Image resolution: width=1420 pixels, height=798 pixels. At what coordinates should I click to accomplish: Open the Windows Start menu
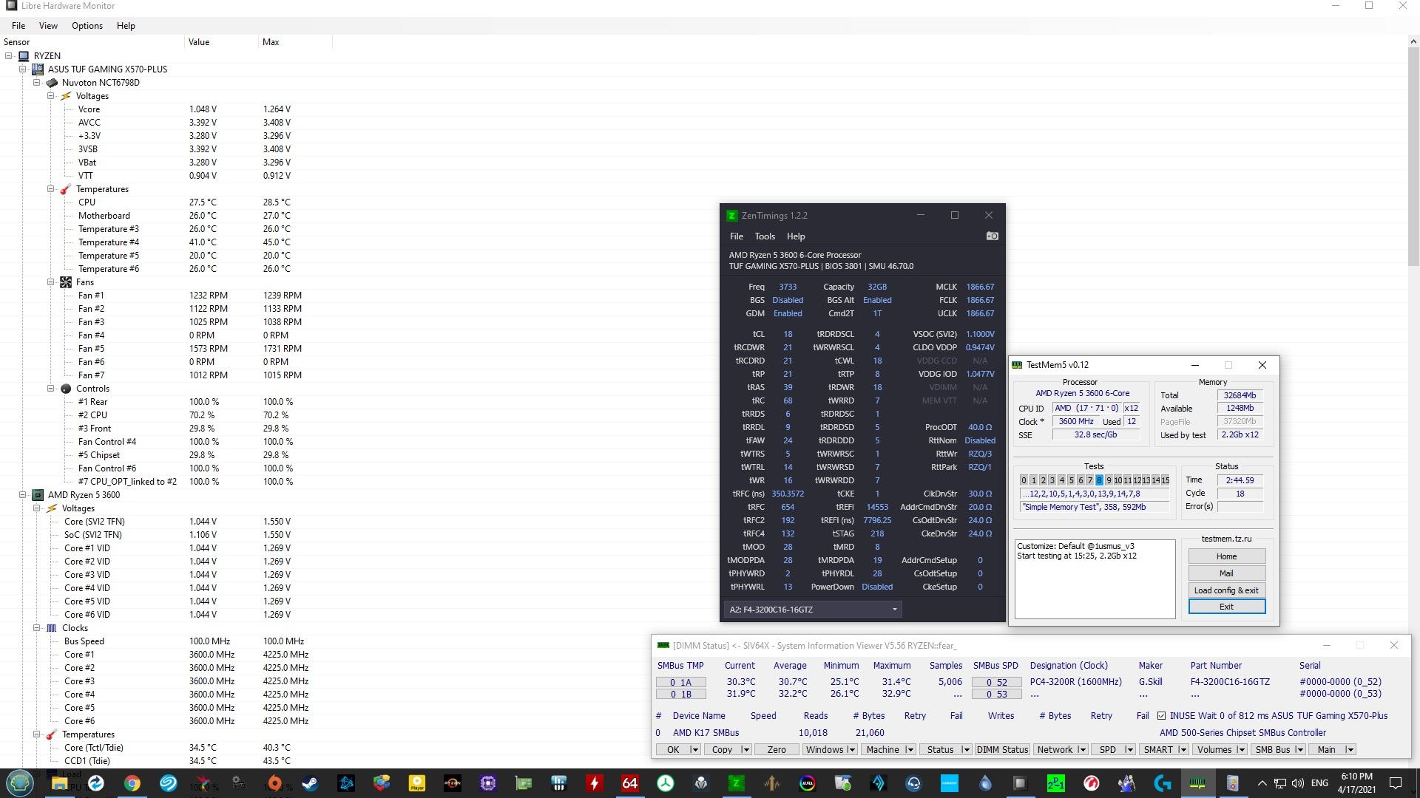[x=20, y=783]
